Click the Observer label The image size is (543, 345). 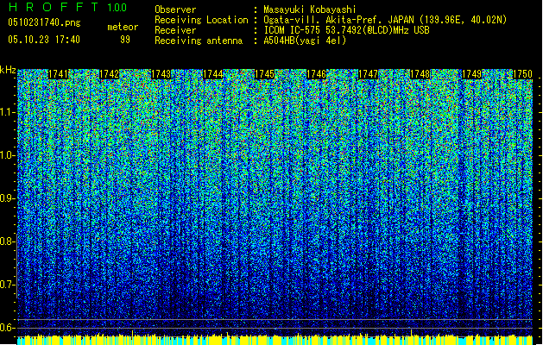point(175,9)
